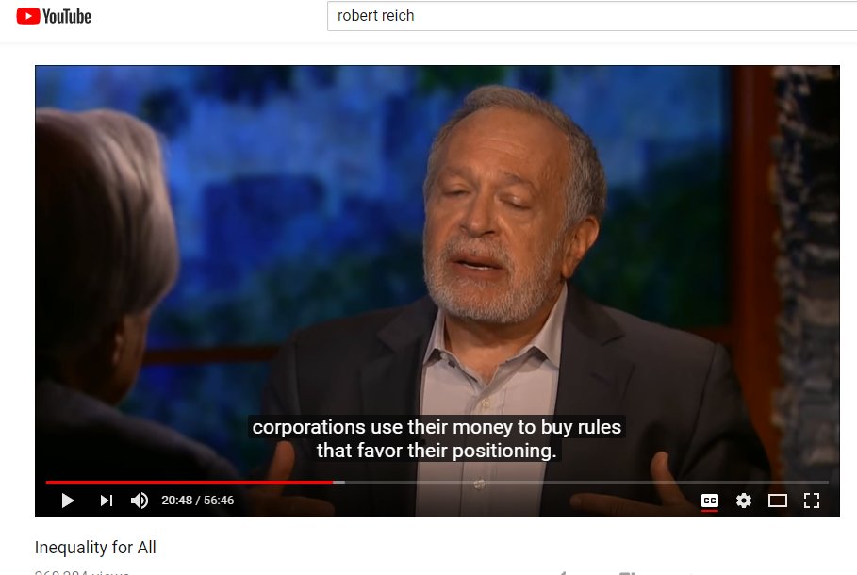Click the view count below the title
The image size is (857, 575).
[82, 572]
